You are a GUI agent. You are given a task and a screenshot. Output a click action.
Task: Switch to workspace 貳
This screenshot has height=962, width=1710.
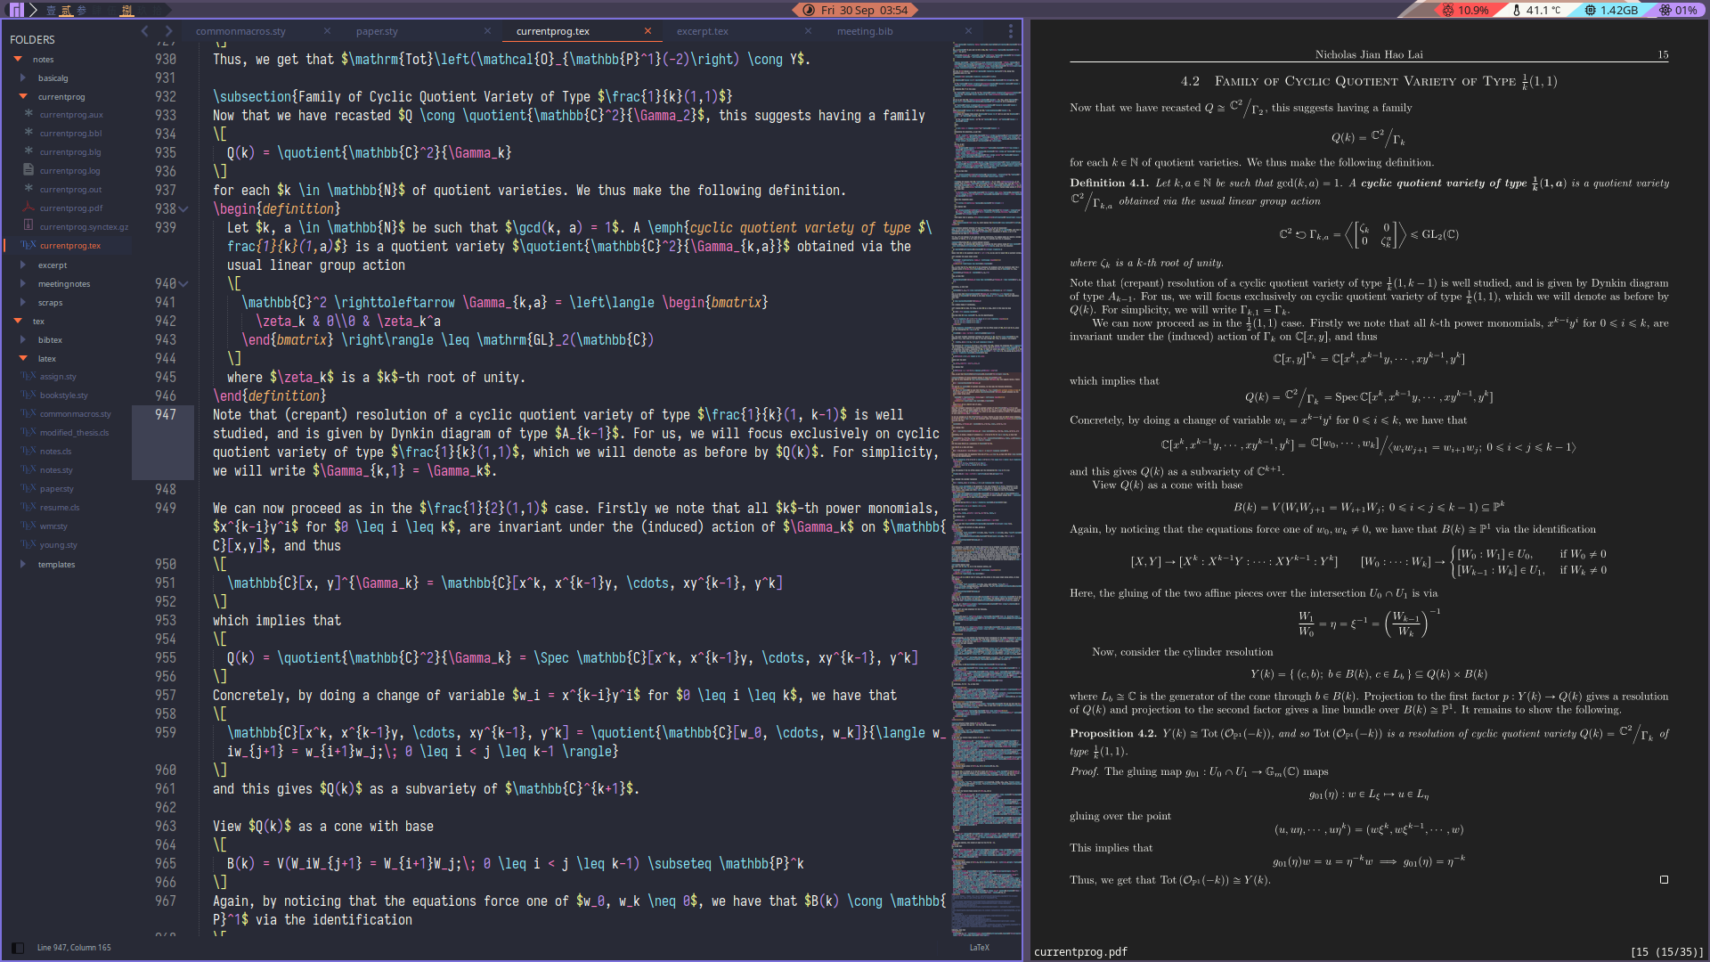click(x=67, y=11)
